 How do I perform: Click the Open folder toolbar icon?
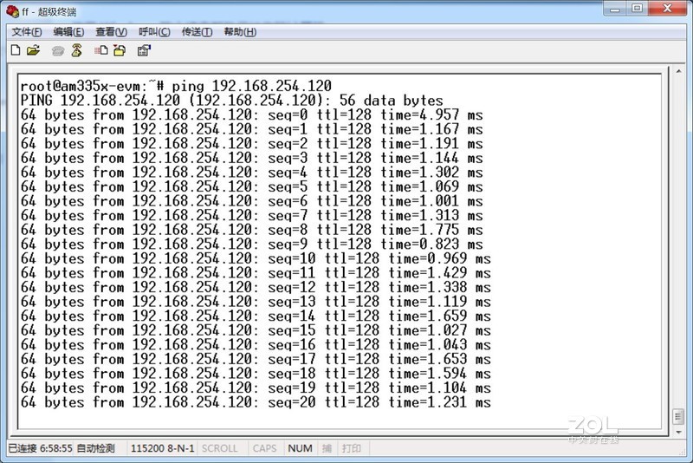[x=33, y=51]
